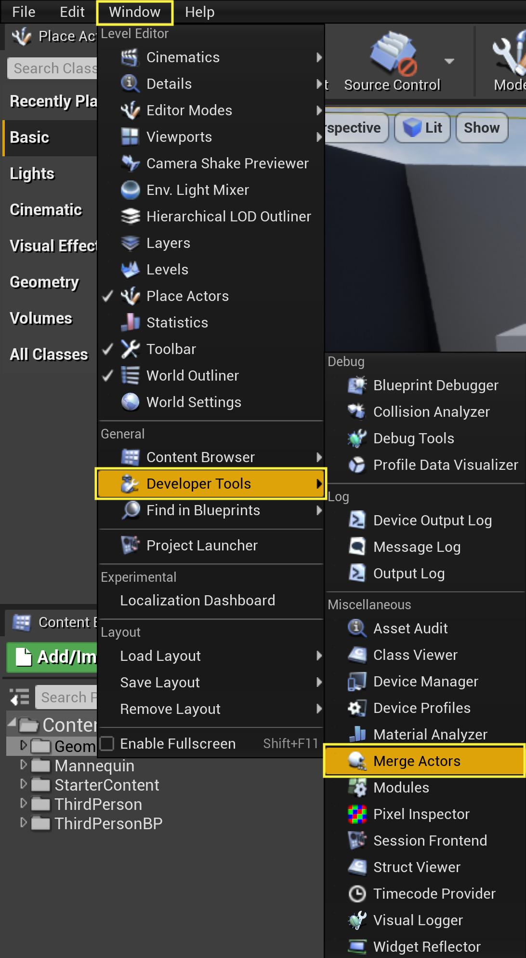Open Camera Shake Previewer via its icon
Screen dimensions: 526x958
click(x=130, y=164)
